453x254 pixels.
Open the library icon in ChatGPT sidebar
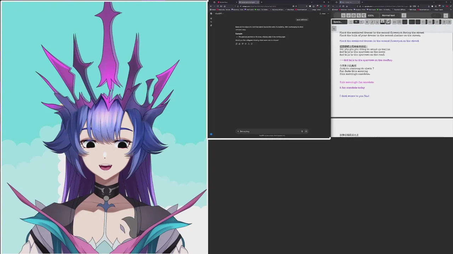(x=211, y=25)
